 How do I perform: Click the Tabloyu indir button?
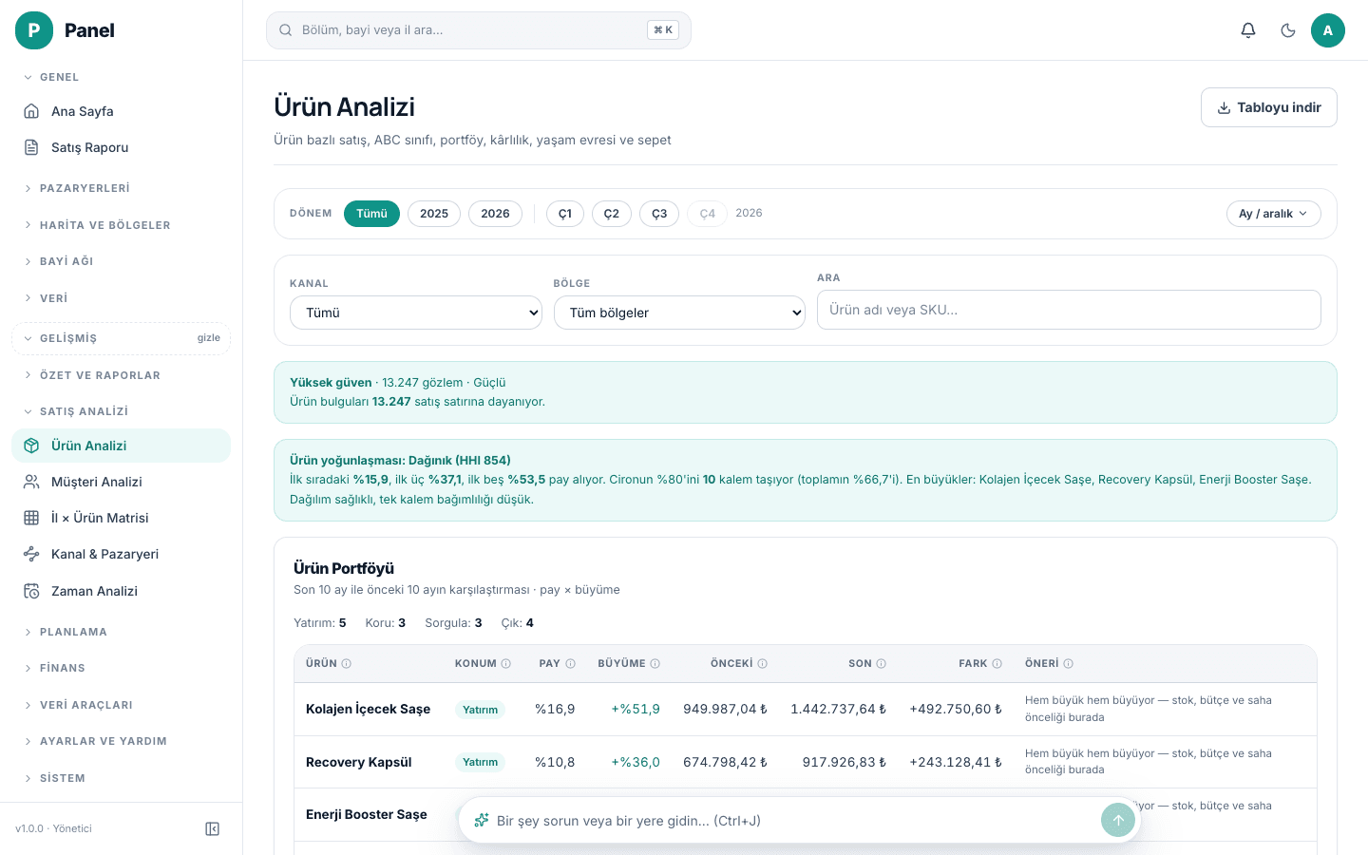coord(1269,107)
